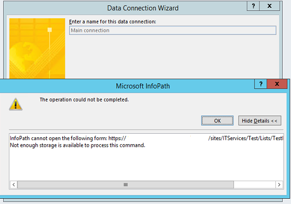Click the right arrow of the details scrollbar

pyautogui.click(x=279, y=185)
